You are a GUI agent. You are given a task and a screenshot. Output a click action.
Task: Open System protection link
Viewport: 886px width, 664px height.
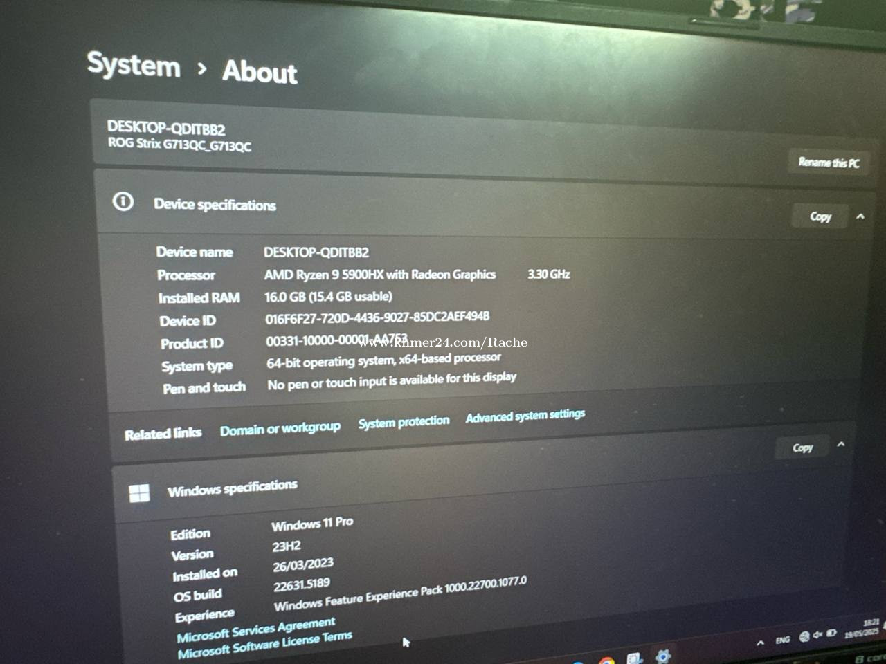pyautogui.click(x=404, y=421)
